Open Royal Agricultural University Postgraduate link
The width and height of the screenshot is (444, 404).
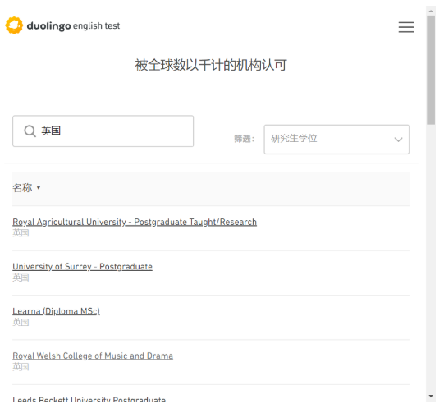pyautogui.click(x=135, y=222)
